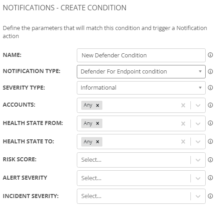
Task: Open the Accounts info tooltip icon
Action: pos(210,105)
